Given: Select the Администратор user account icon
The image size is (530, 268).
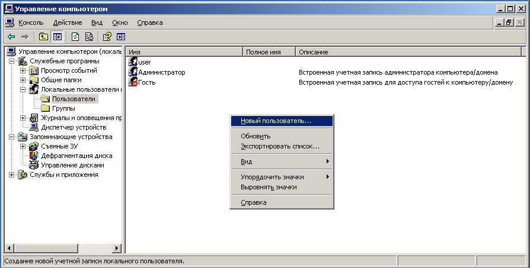Looking at the screenshot, I should point(133,72).
